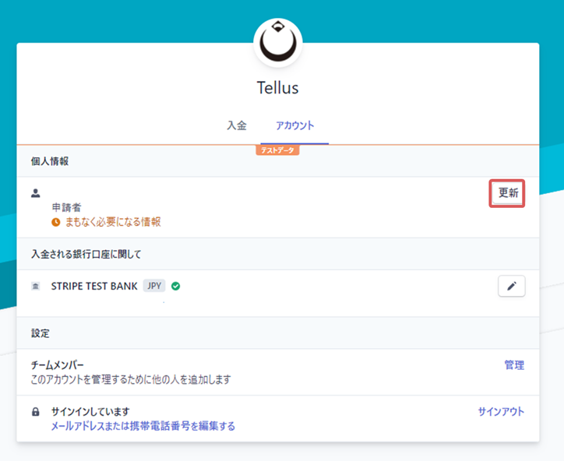Open 管理 link for team members
The height and width of the screenshot is (461, 564).
coord(514,365)
